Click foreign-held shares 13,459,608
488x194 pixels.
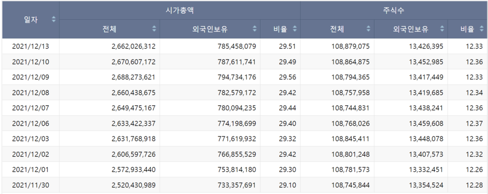point(426,124)
